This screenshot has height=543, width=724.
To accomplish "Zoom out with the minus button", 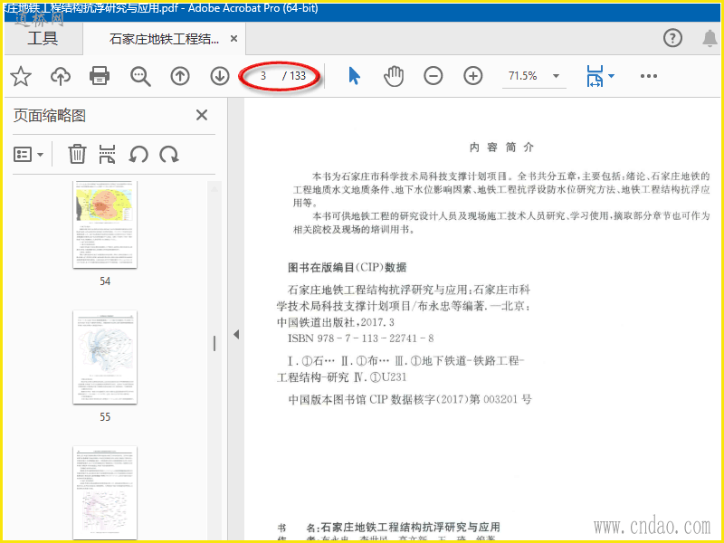I will click(x=433, y=76).
